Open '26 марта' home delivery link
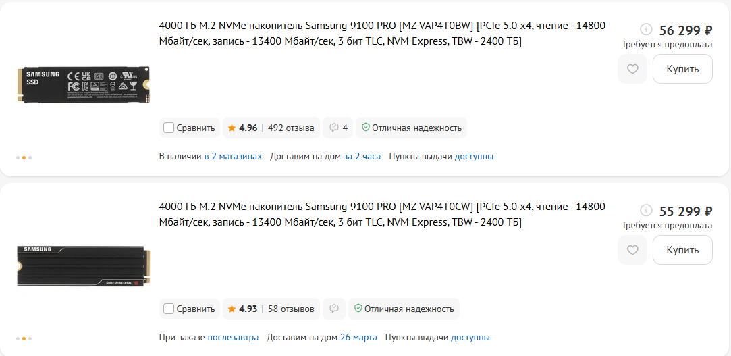Image resolution: width=731 pixels, height=356 pixels. (x=358, y=337)
